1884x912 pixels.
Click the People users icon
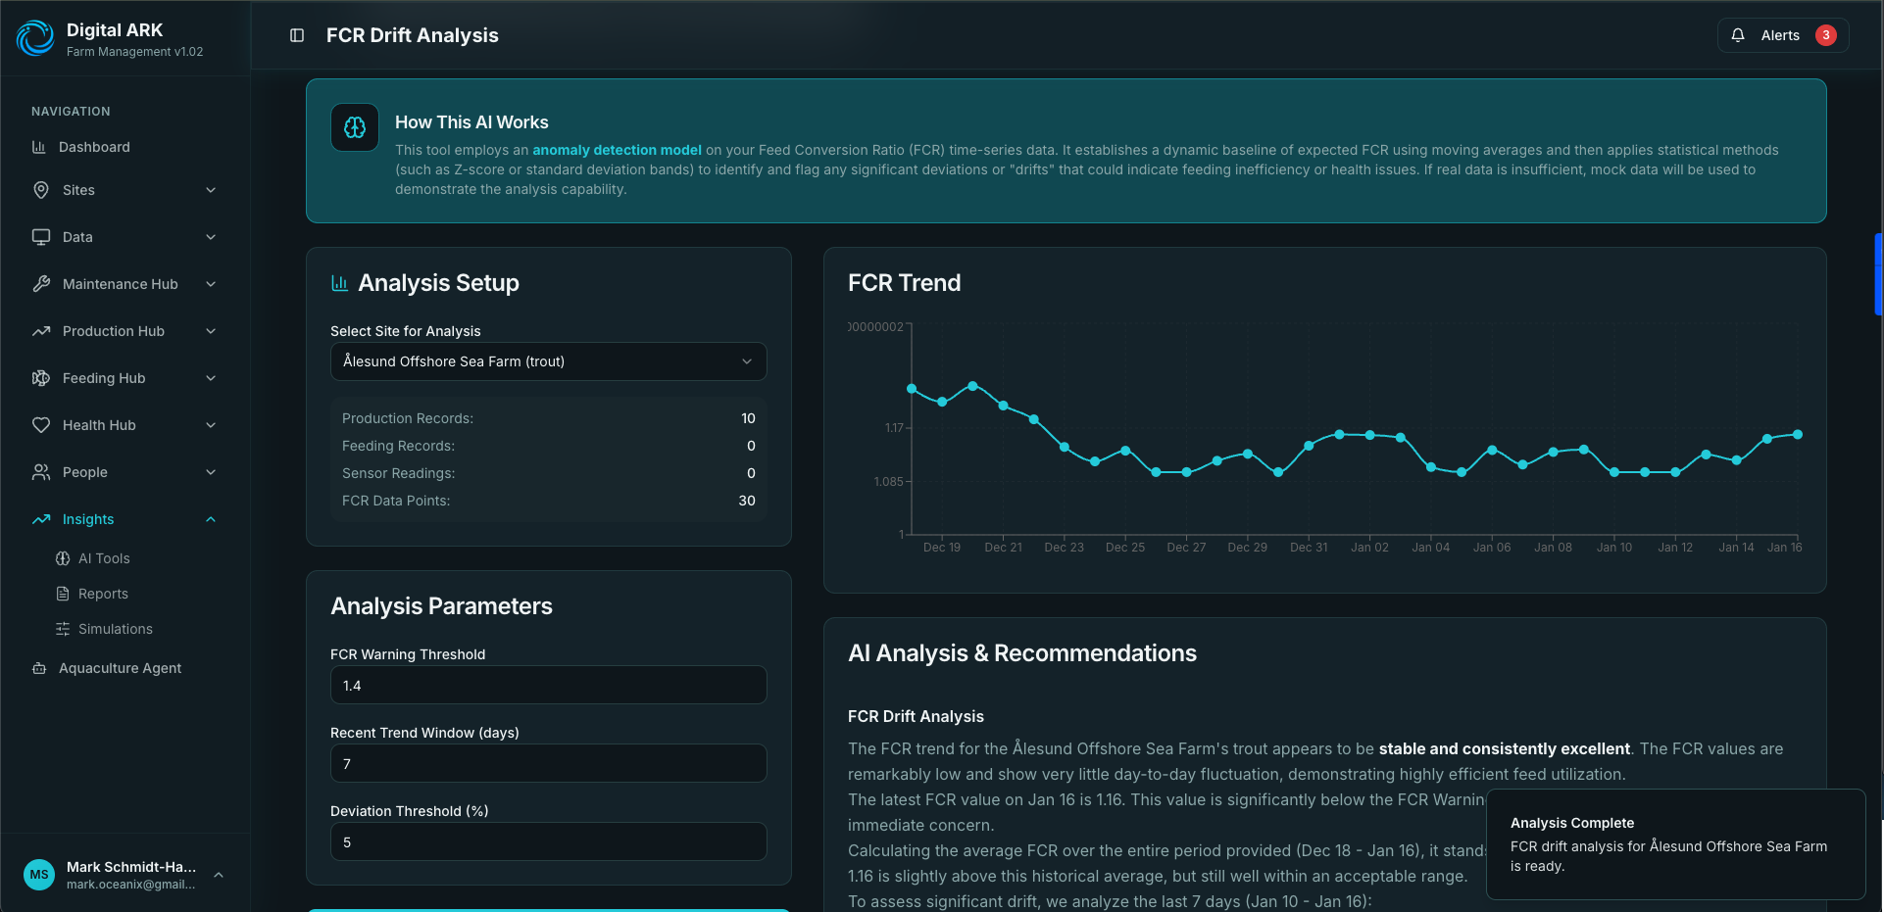click(41, 472)
